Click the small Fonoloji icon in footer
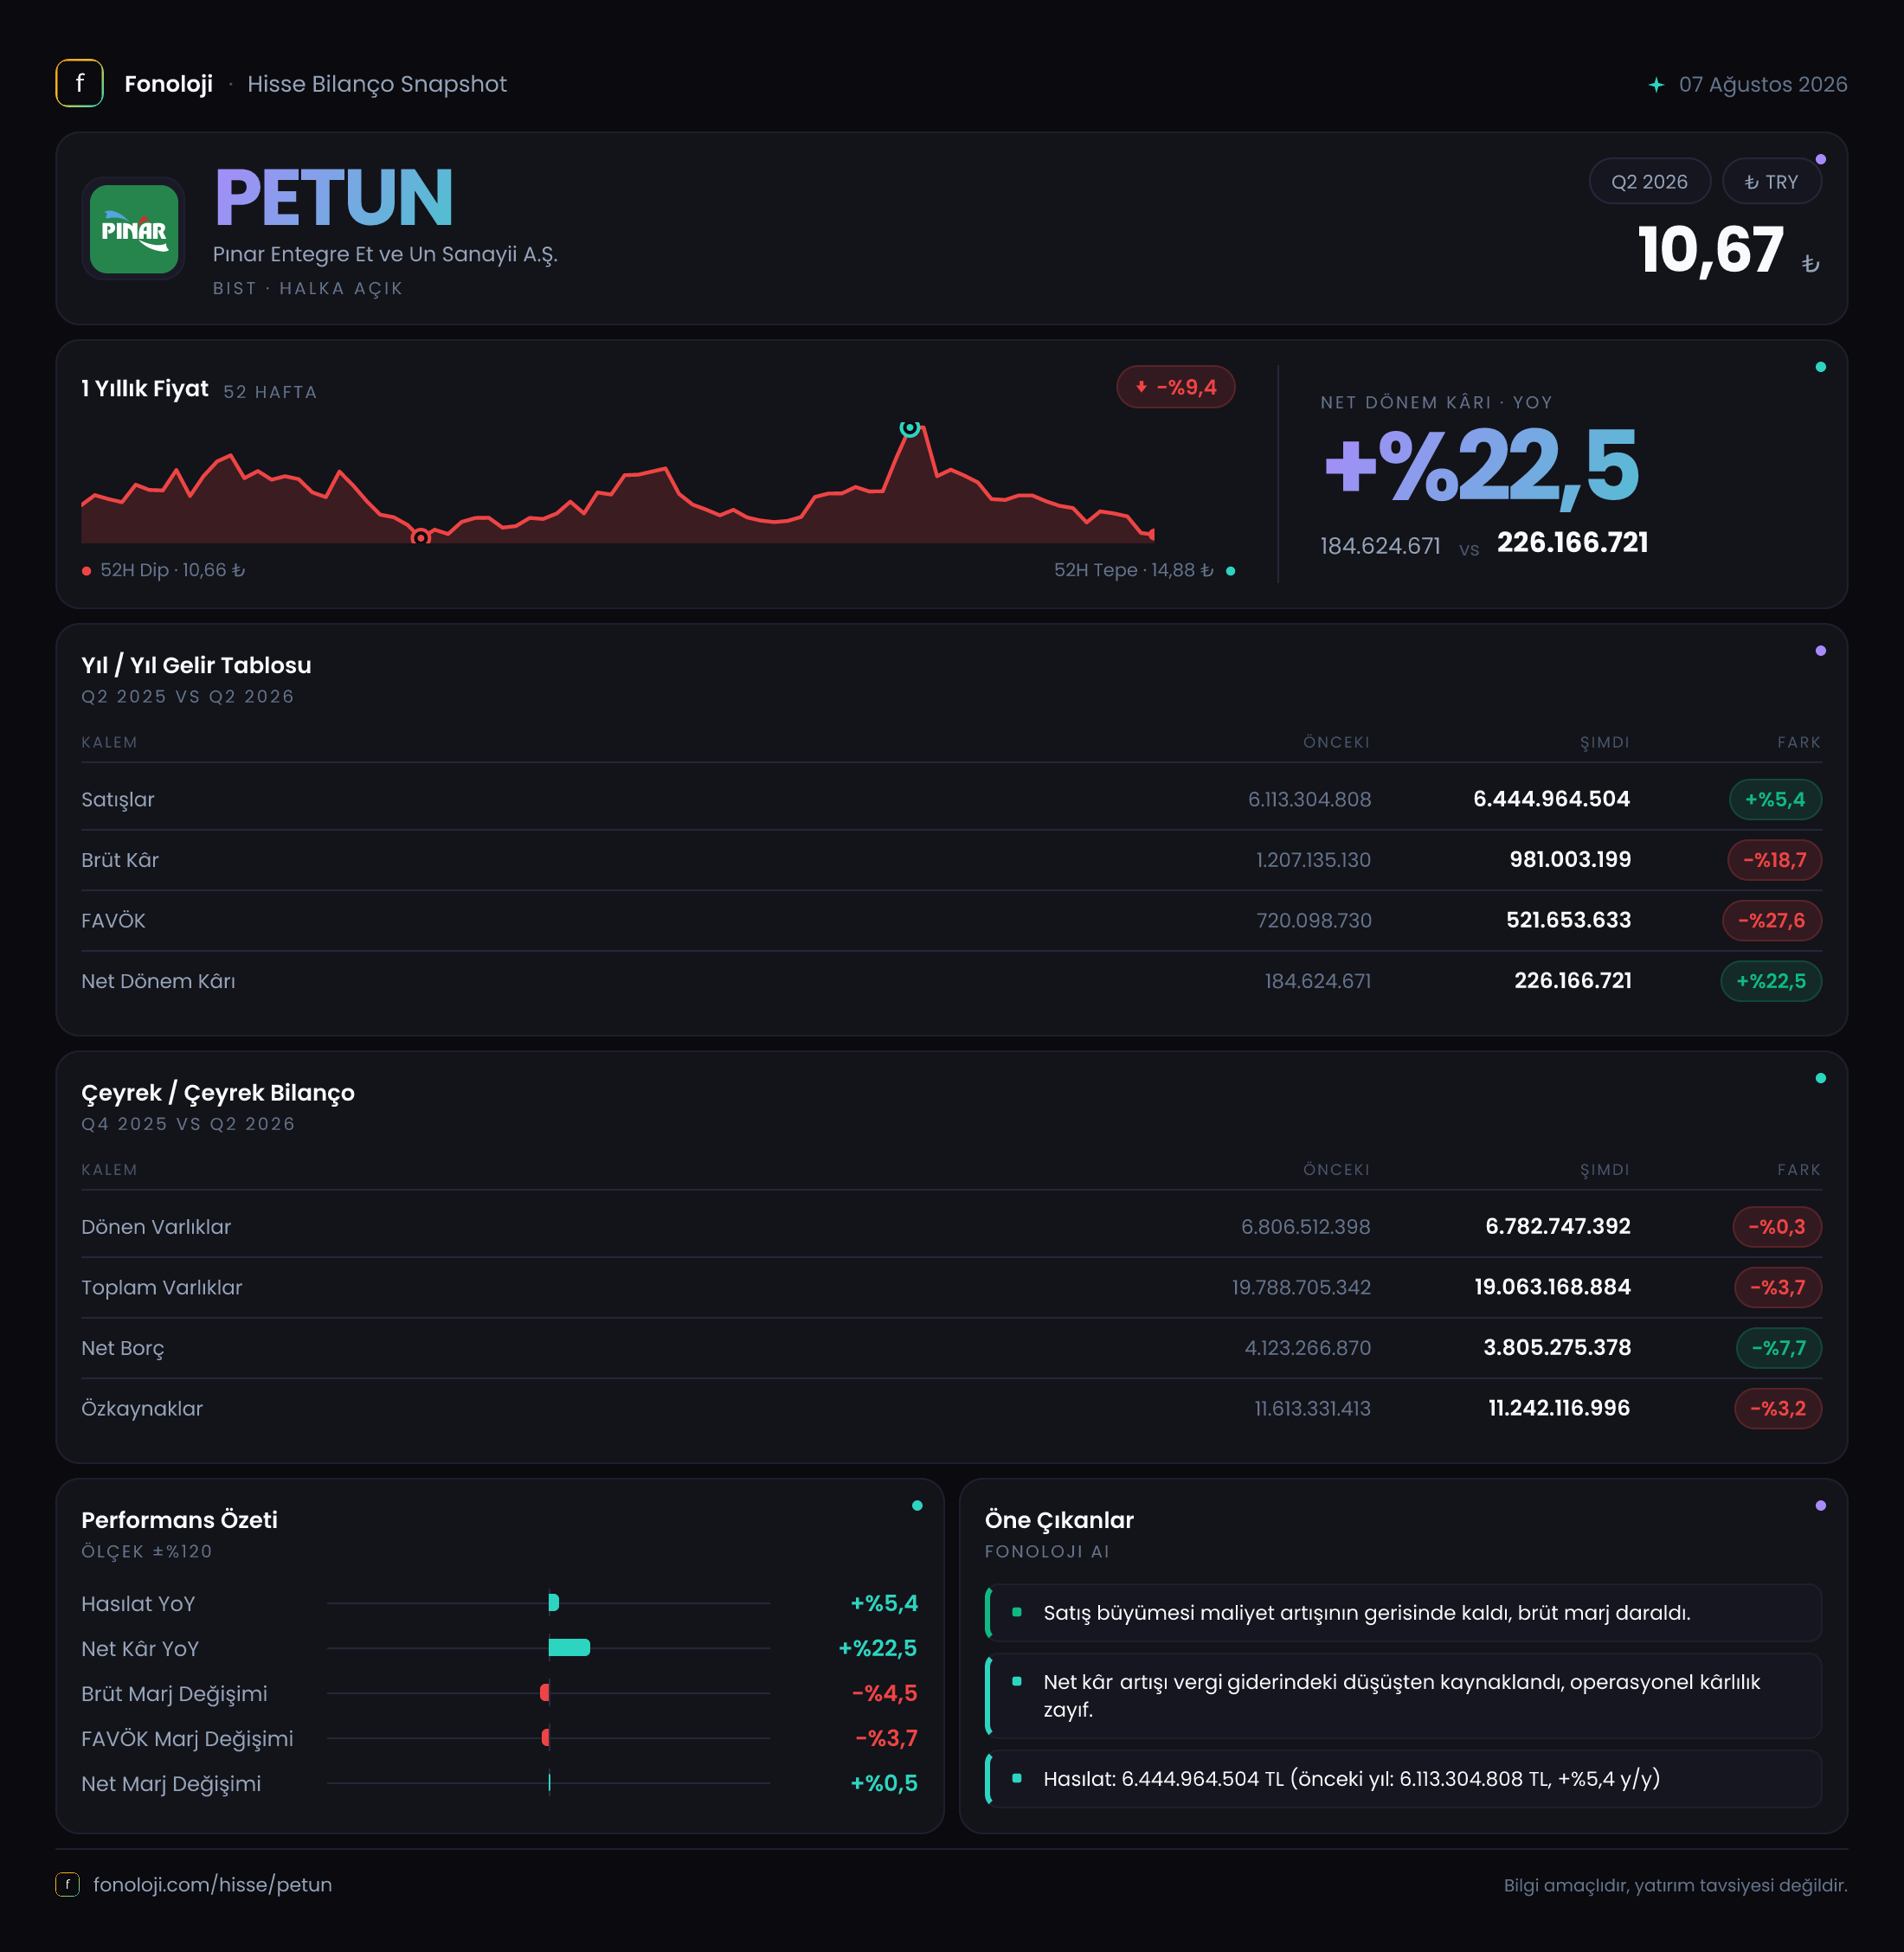This screenshot has width=1904, height=1952. [x=67, y=1884]
